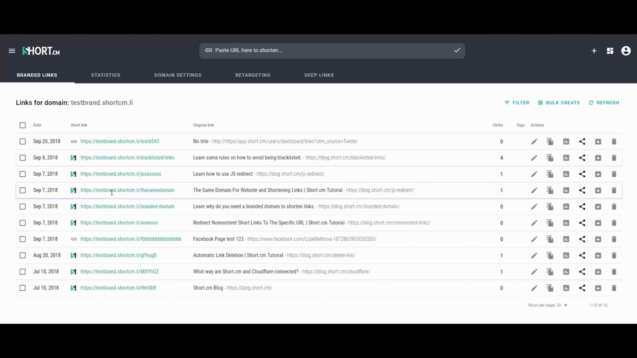Open the testbrand.shortcm.li/HmSbfl link

pos(118,288)
